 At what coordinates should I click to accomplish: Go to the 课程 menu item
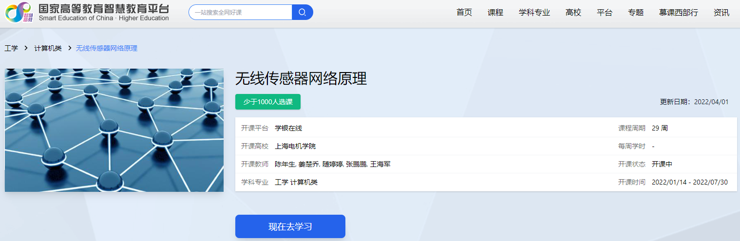pyautogui.click(x=495, y=13)
